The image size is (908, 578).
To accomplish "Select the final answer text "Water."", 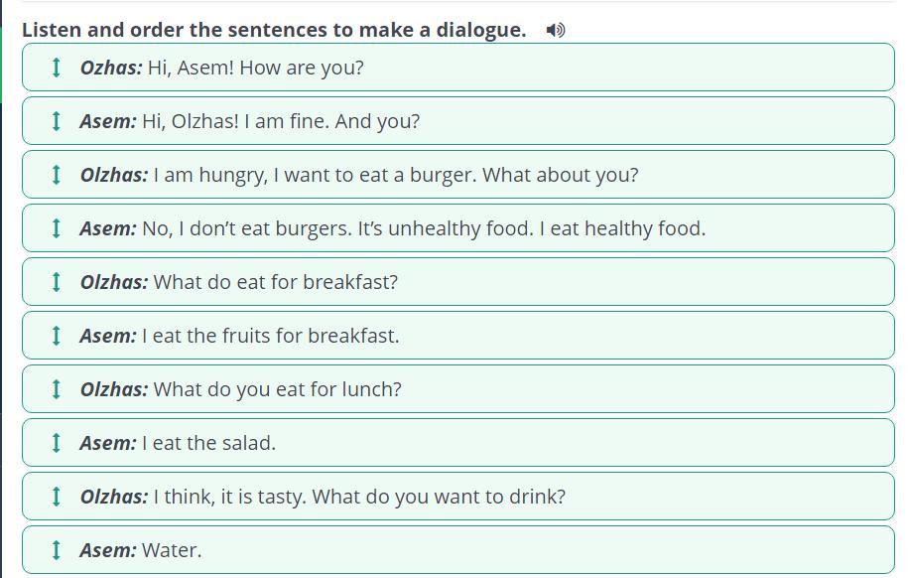I will 172,550.
